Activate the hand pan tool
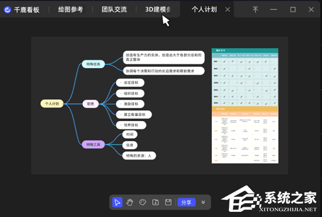The image size is (322, 217). coord(129,202)
